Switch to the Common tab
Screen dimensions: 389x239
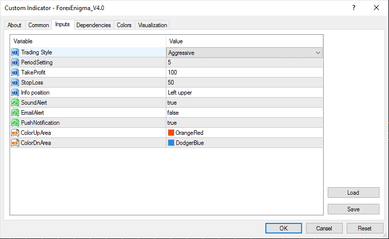pyautogui.click(x=39, y=25)
